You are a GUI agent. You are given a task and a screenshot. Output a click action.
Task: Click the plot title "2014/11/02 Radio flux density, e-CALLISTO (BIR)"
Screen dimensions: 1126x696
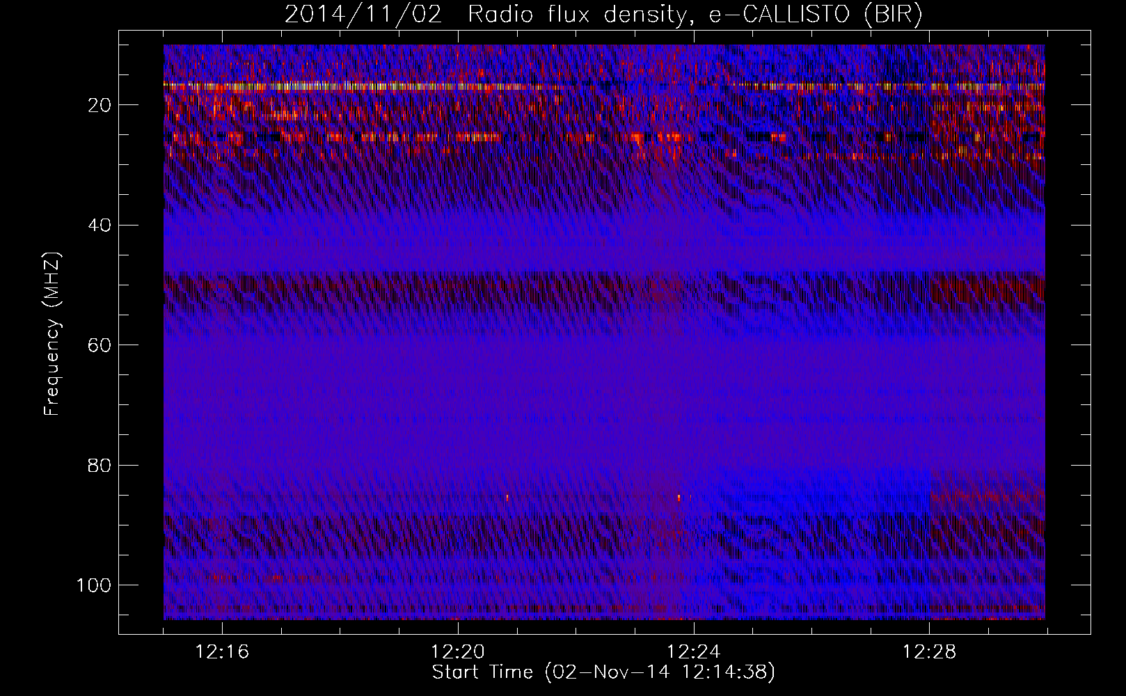[603, 15]
